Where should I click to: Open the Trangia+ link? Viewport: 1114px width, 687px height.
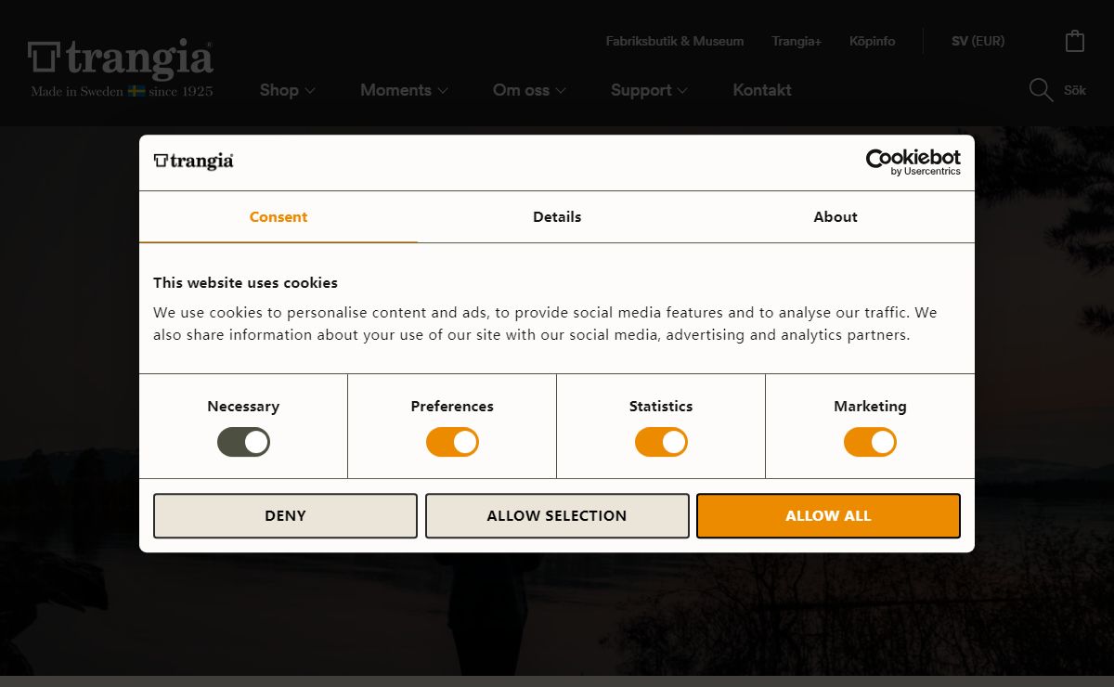point(797,41)
